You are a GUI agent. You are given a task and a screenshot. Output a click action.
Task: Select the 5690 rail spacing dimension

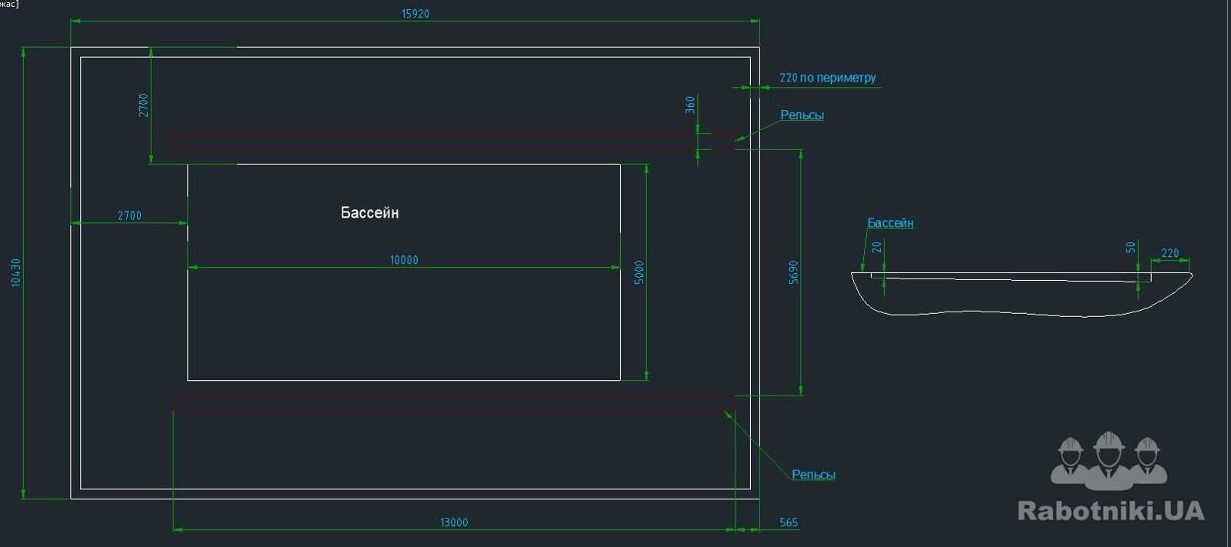(x=794, y=272)
